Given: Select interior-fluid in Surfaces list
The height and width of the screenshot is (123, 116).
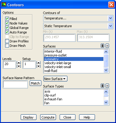Looking at the screenshot, I should [74, 51].
